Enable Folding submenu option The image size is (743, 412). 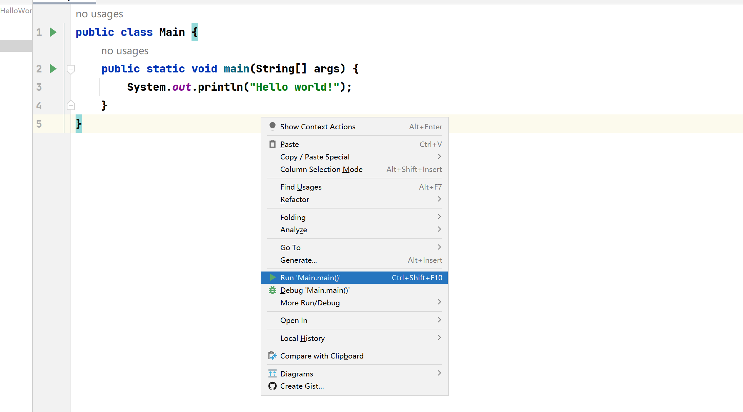tap(356, 217)
